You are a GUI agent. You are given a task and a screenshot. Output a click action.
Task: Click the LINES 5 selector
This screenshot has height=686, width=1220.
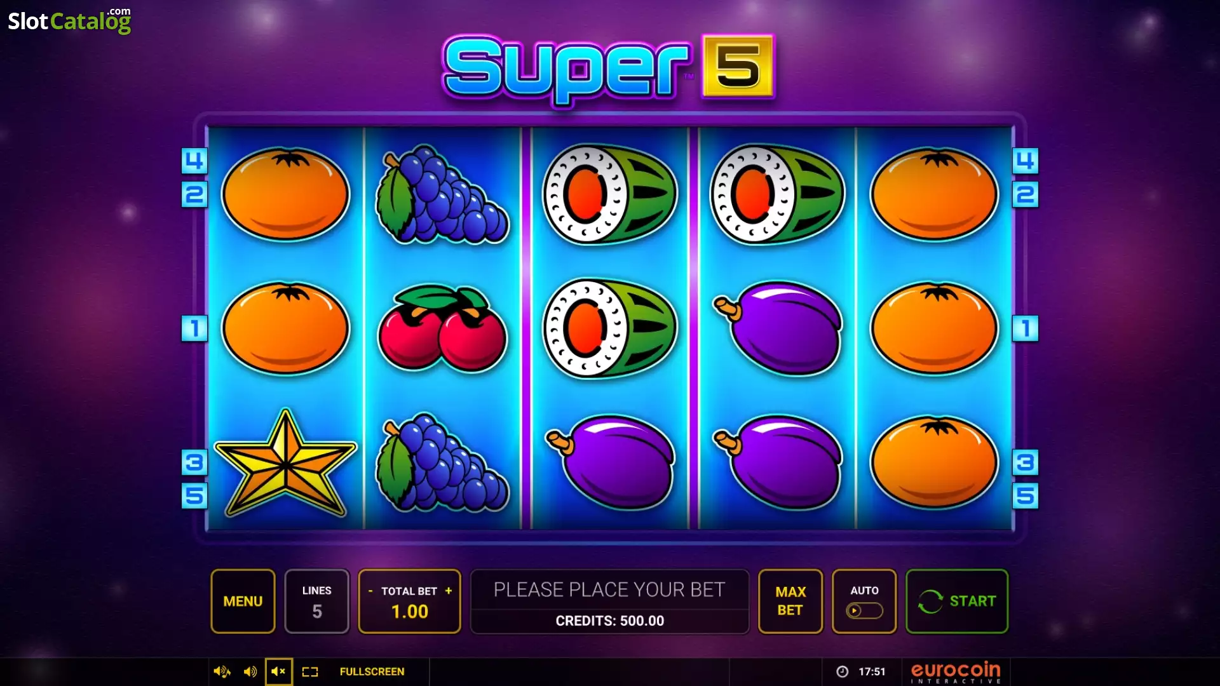[x=317, y=601]
